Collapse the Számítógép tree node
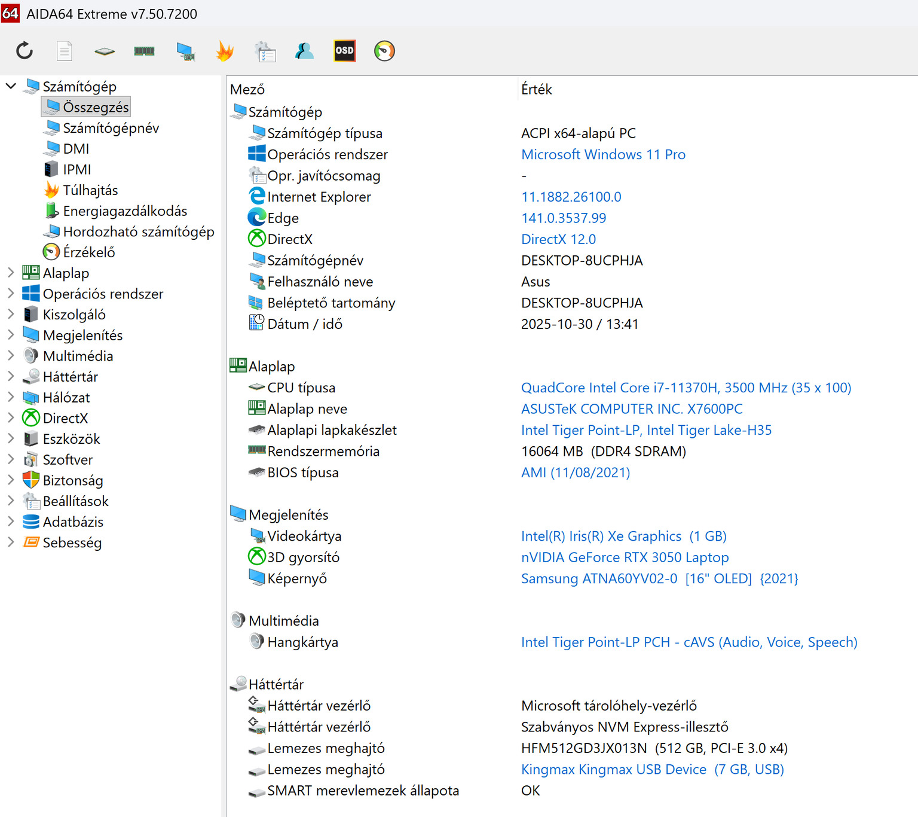Image resolution: width=918 pixels, height=817 pixels. pyautogui.click(x=10, y=86)
